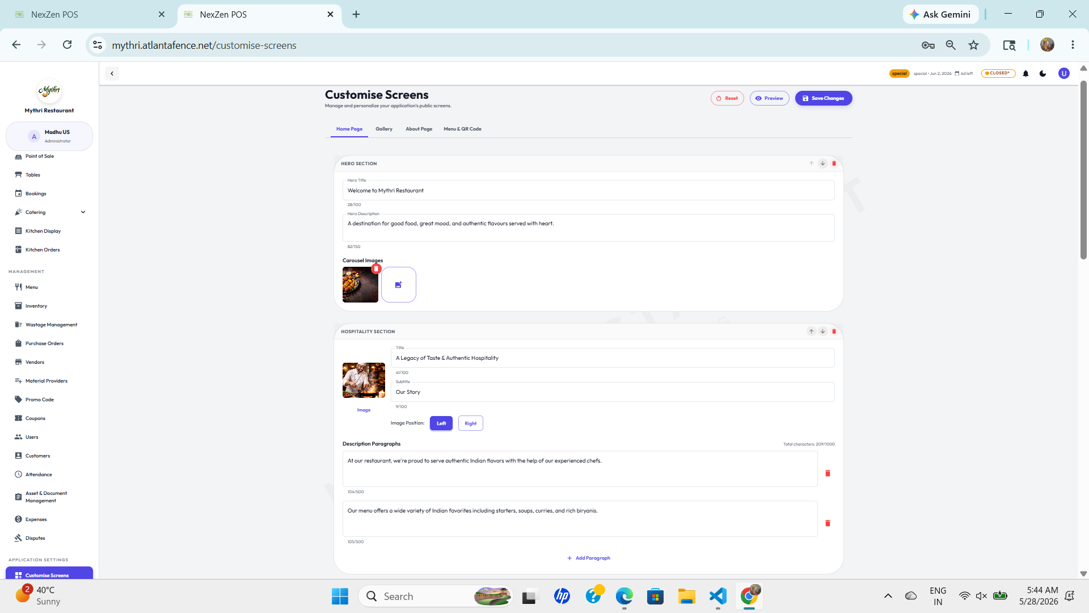1089x613 pixels.
Task: Open File Explorer from taskbar
Action: tap(686, 596)
